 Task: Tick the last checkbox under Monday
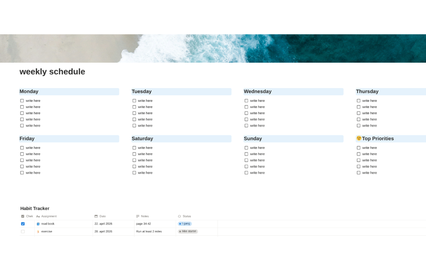[22, 125]
